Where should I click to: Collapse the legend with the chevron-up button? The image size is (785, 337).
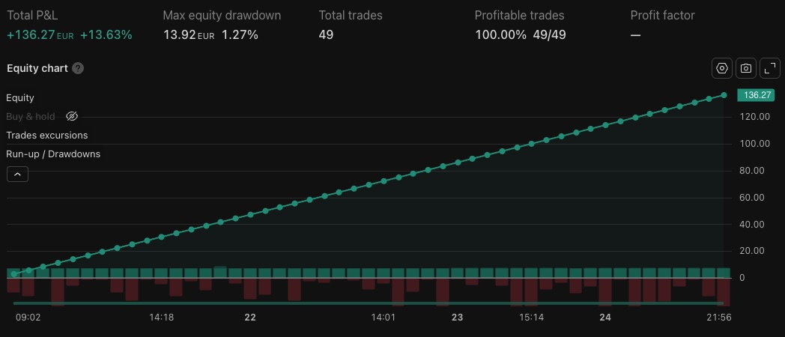(x=17, y=174)
